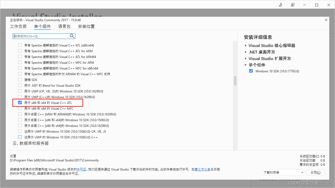Click the 安装详细信息 heading
The width and height of the screenshot is (335, 188).
coord(258,37)
